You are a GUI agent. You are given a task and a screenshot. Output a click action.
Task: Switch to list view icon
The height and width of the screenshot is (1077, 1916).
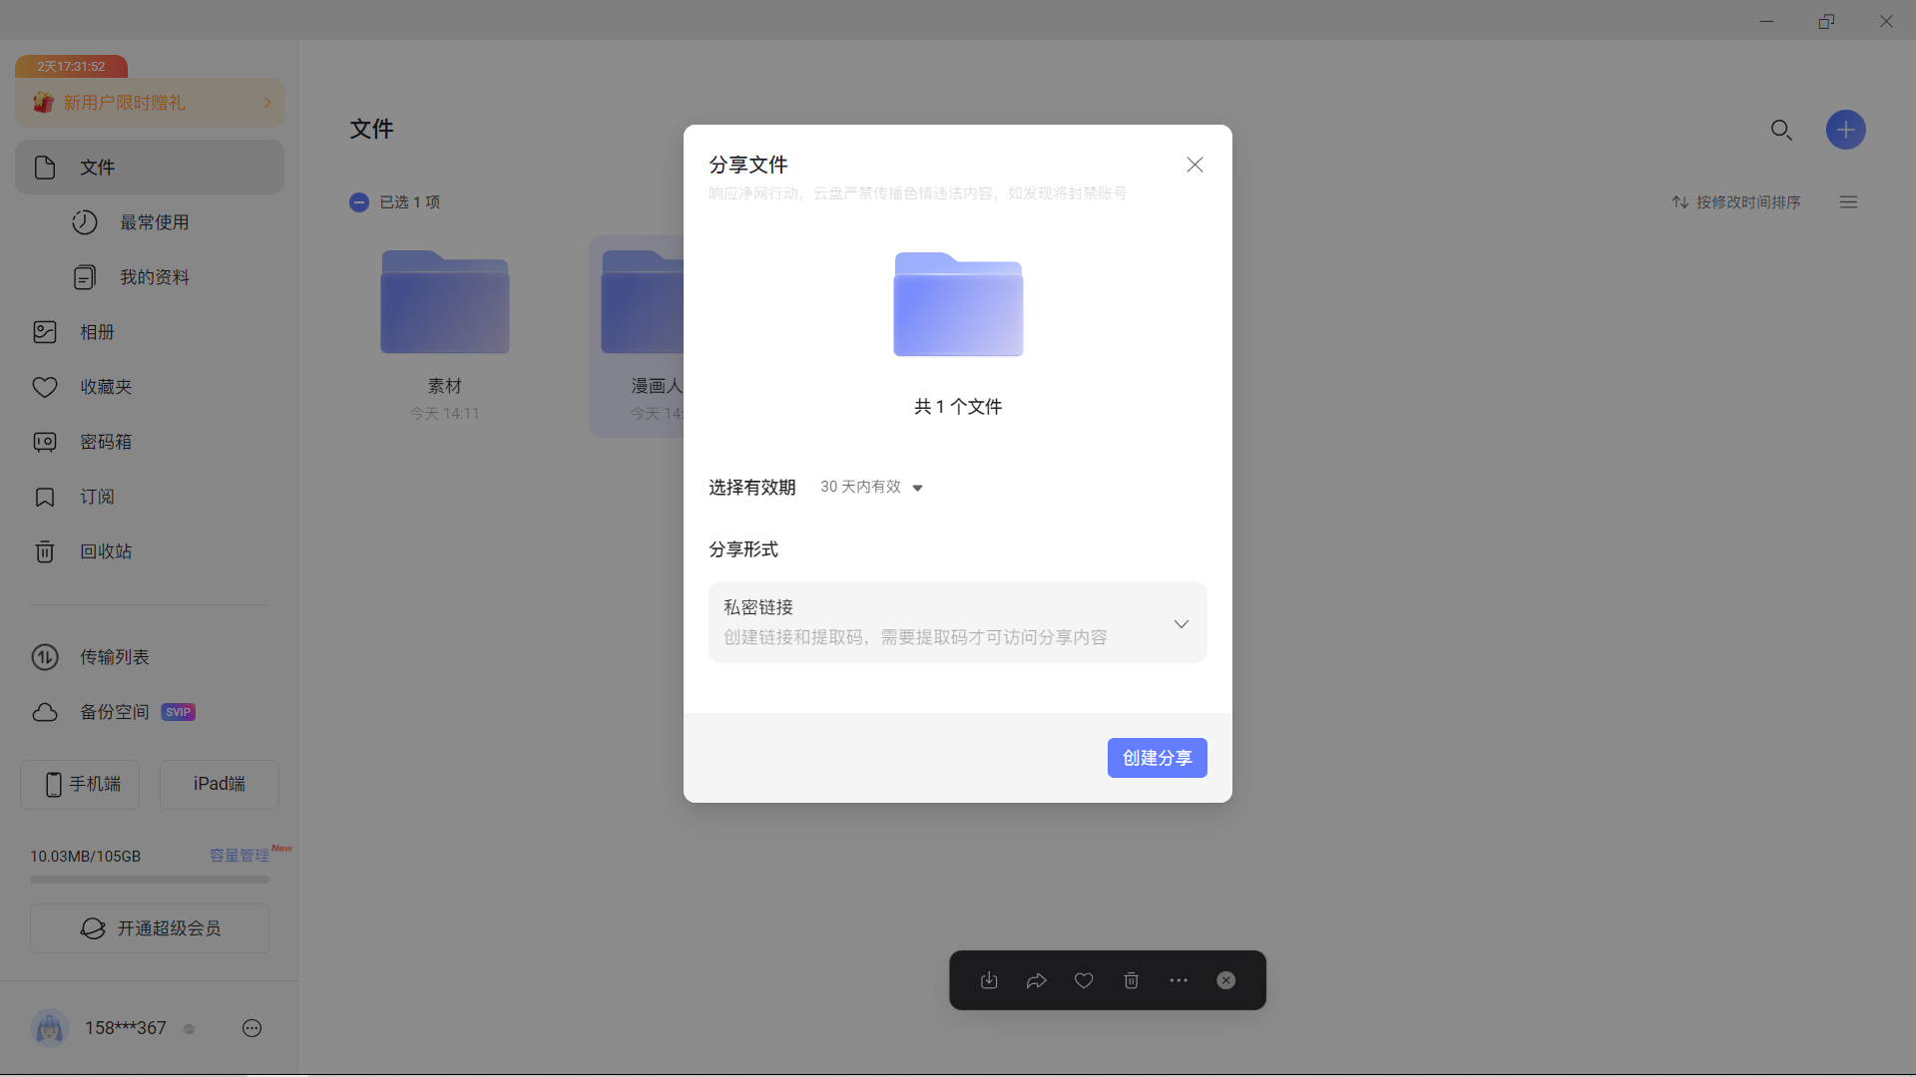[1848, 201]
